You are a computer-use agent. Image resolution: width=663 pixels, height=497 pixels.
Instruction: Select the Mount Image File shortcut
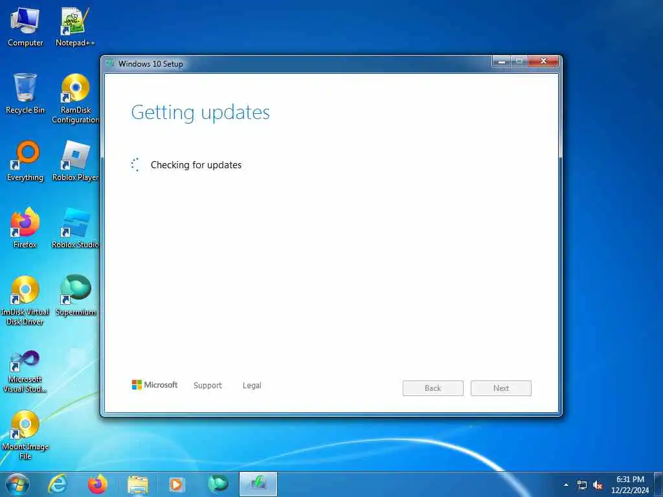[x=25, y=435]
